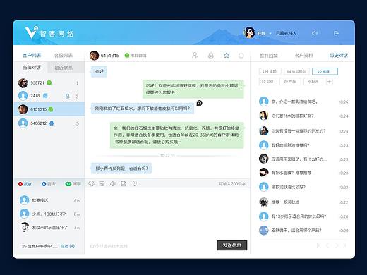
Task: Click the 你好 message bubble
Action: [x=99, y=71]
